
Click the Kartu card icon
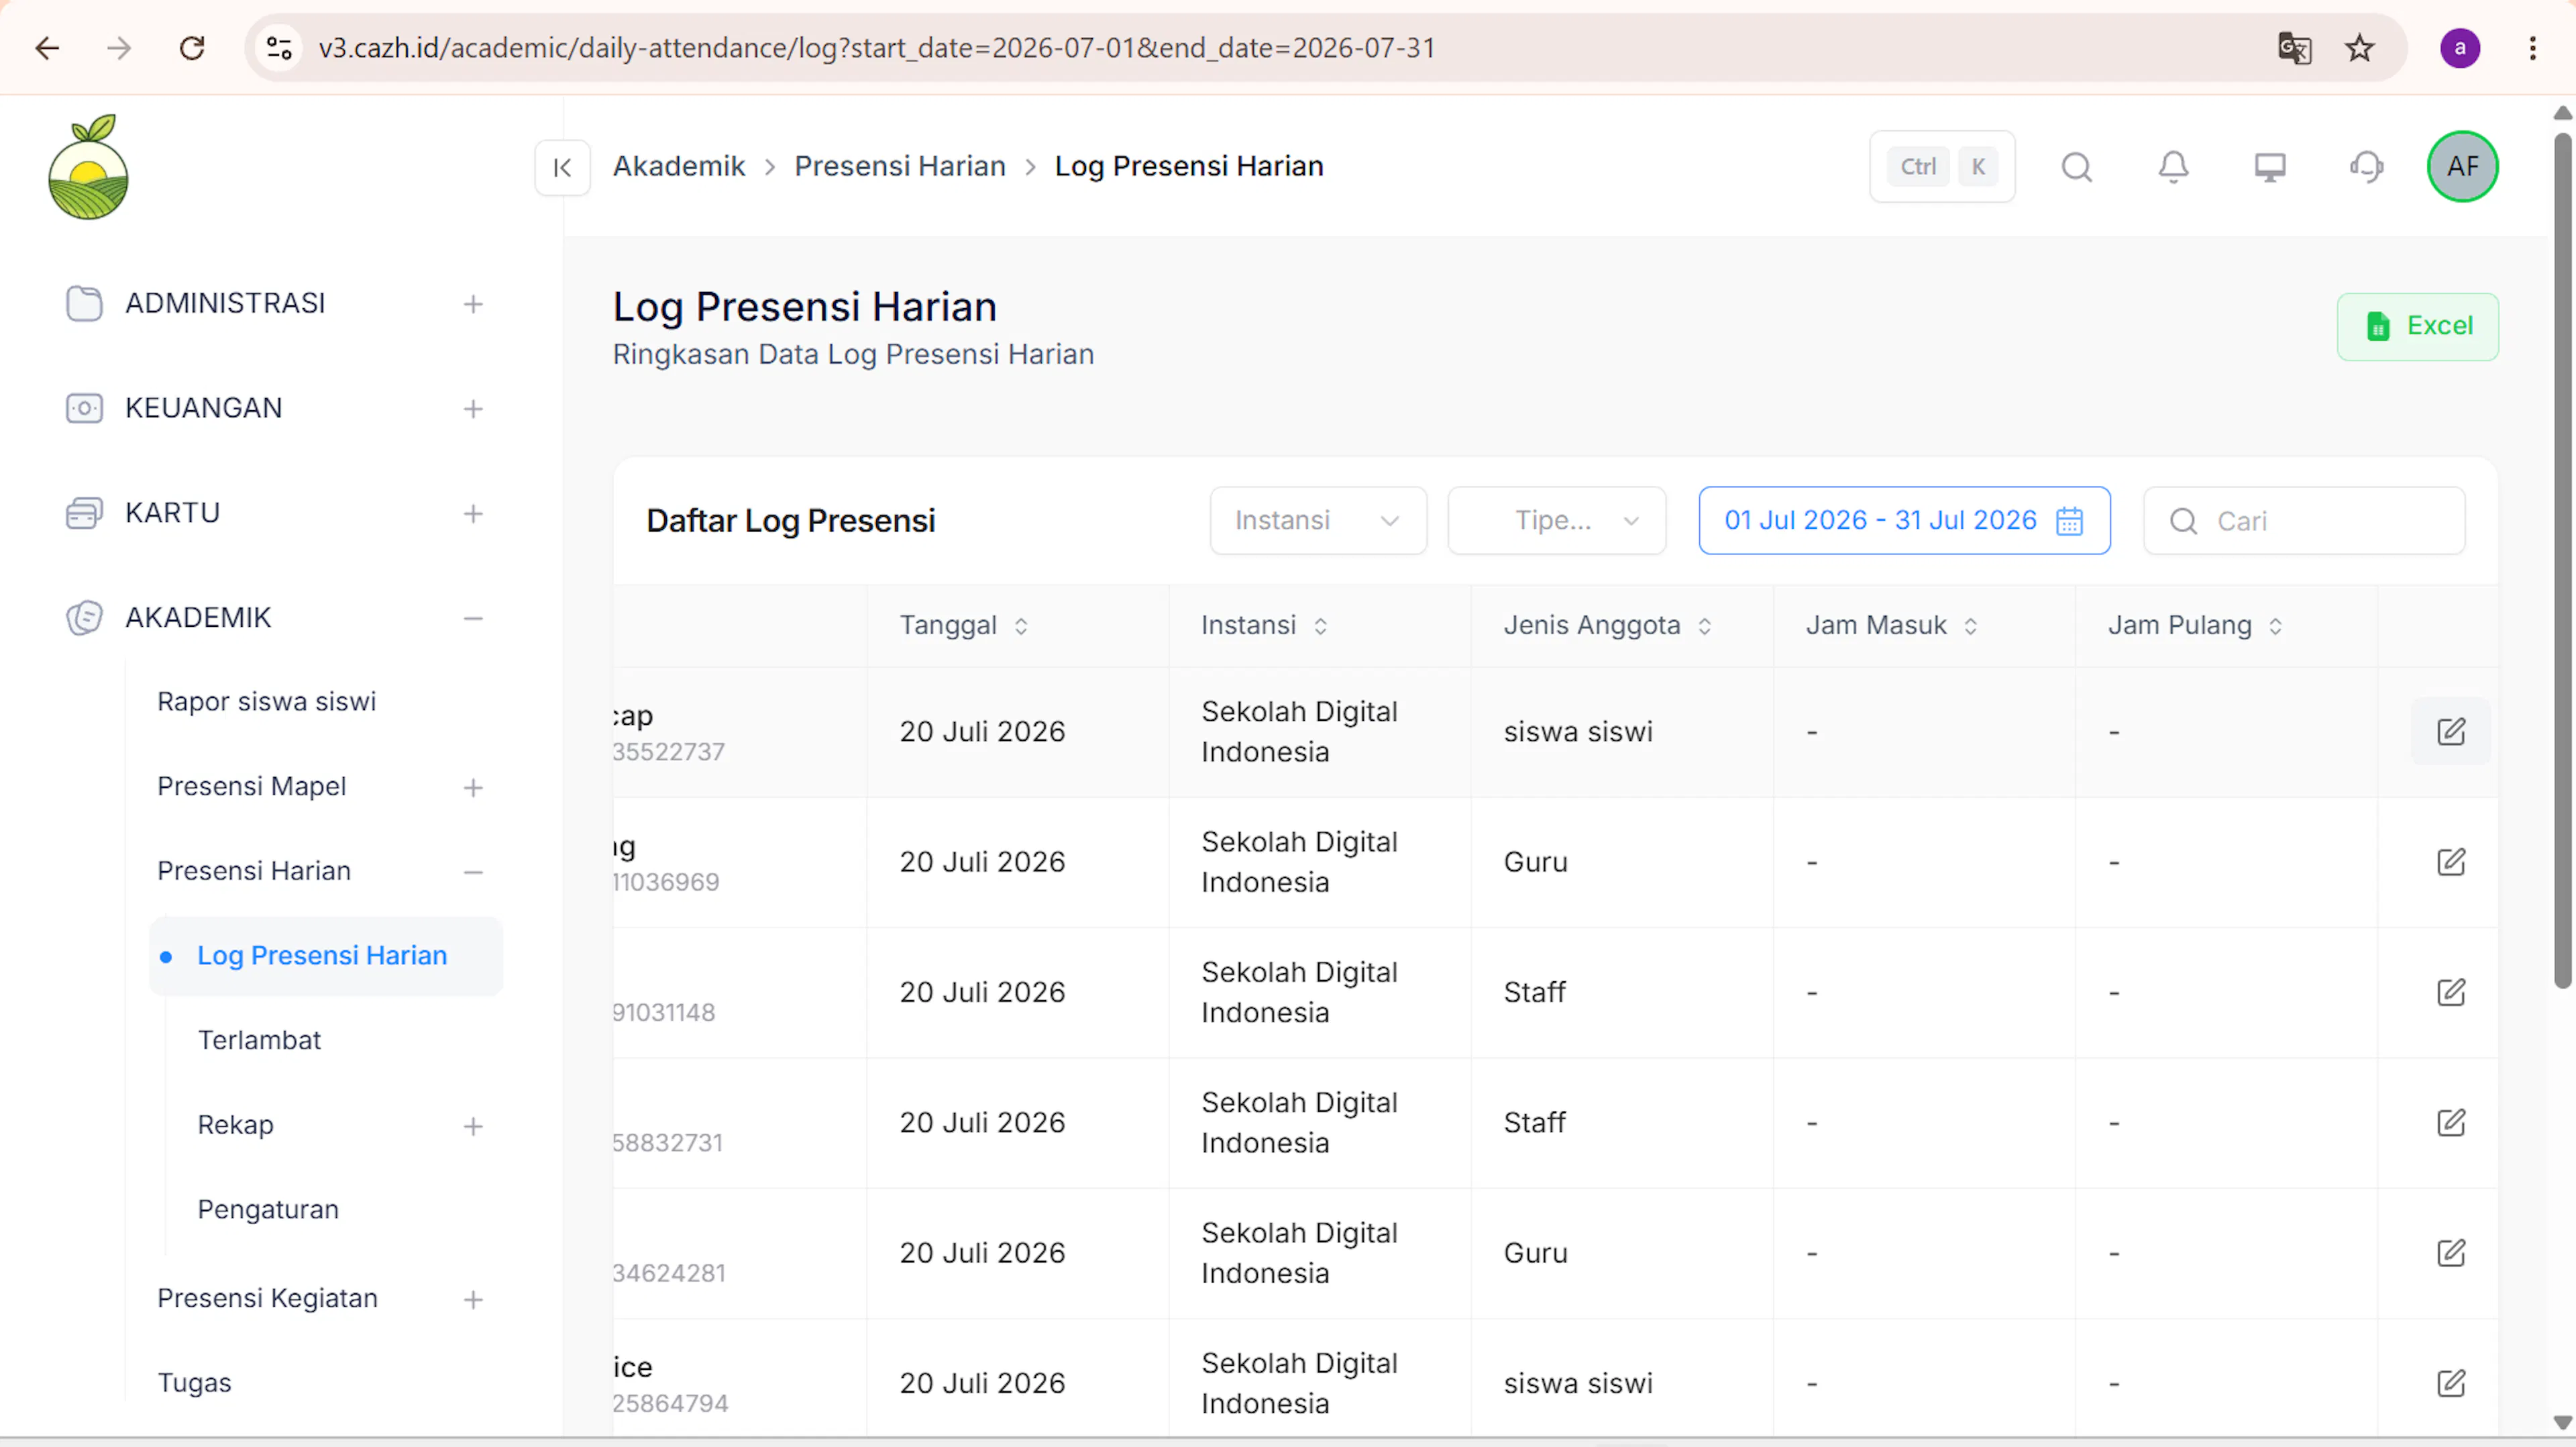point(84,513)
